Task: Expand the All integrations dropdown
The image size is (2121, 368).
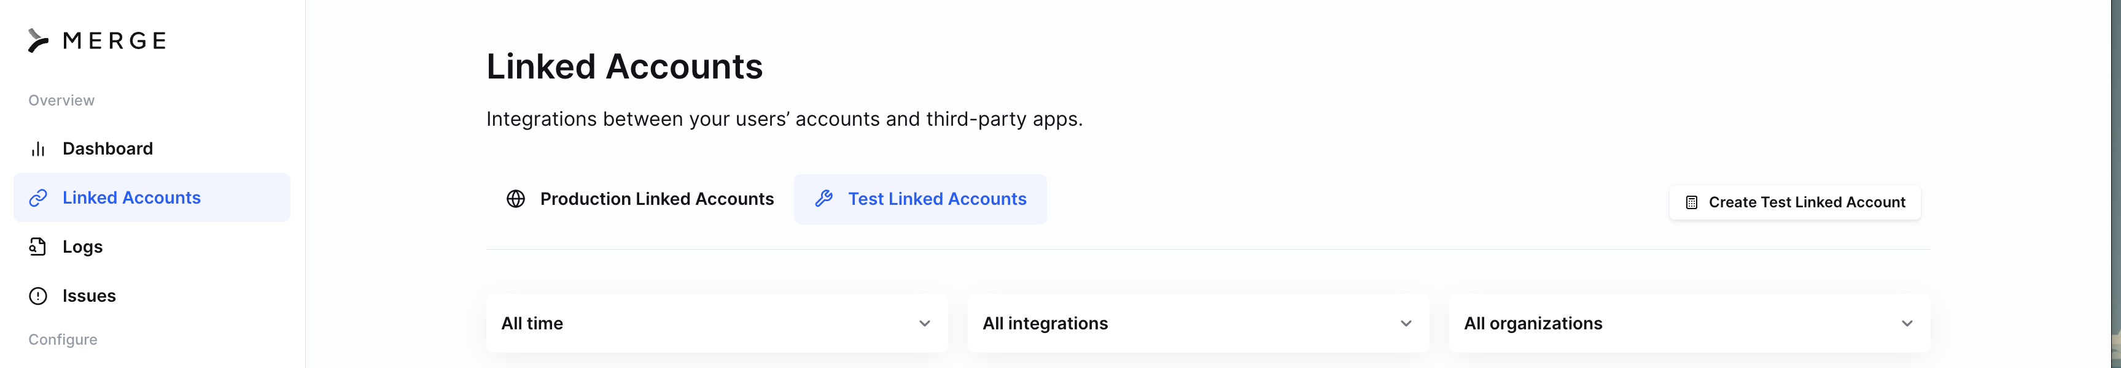Action: tap(1198, 324)
